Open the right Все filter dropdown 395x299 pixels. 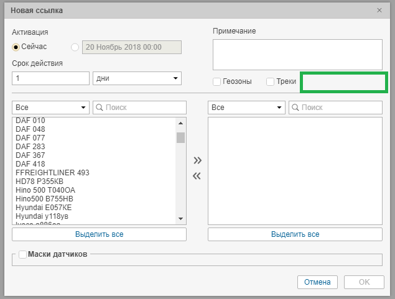point(246,108)
